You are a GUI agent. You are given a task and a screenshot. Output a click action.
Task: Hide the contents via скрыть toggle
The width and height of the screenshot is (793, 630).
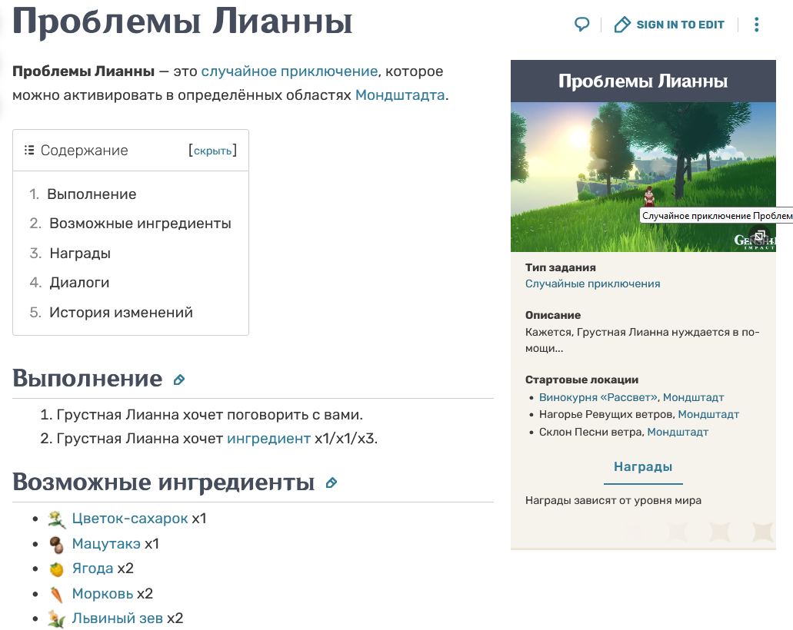(x=212, y=151)
